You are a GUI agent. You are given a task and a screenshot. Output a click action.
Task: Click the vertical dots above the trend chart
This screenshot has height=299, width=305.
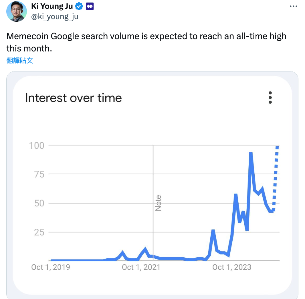tap(270, 97)
